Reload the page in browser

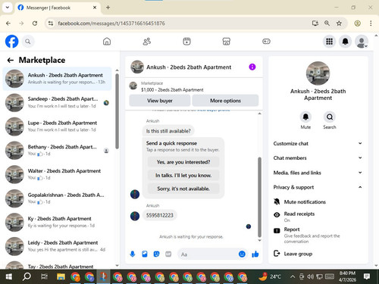(x=35, y=23)
